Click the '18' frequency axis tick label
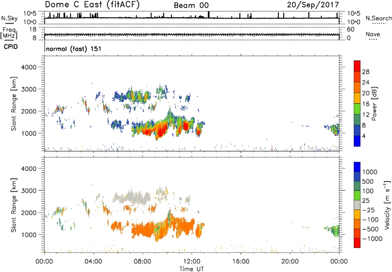 33,29
